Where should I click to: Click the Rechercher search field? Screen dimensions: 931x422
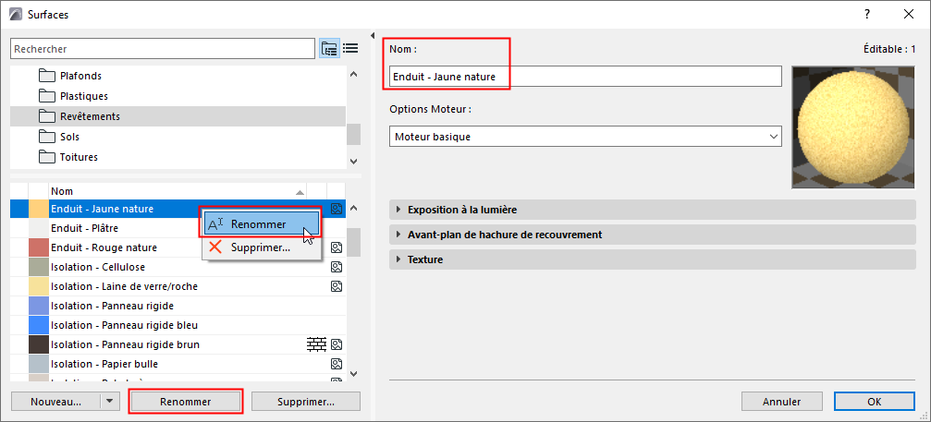click(162, 48)
